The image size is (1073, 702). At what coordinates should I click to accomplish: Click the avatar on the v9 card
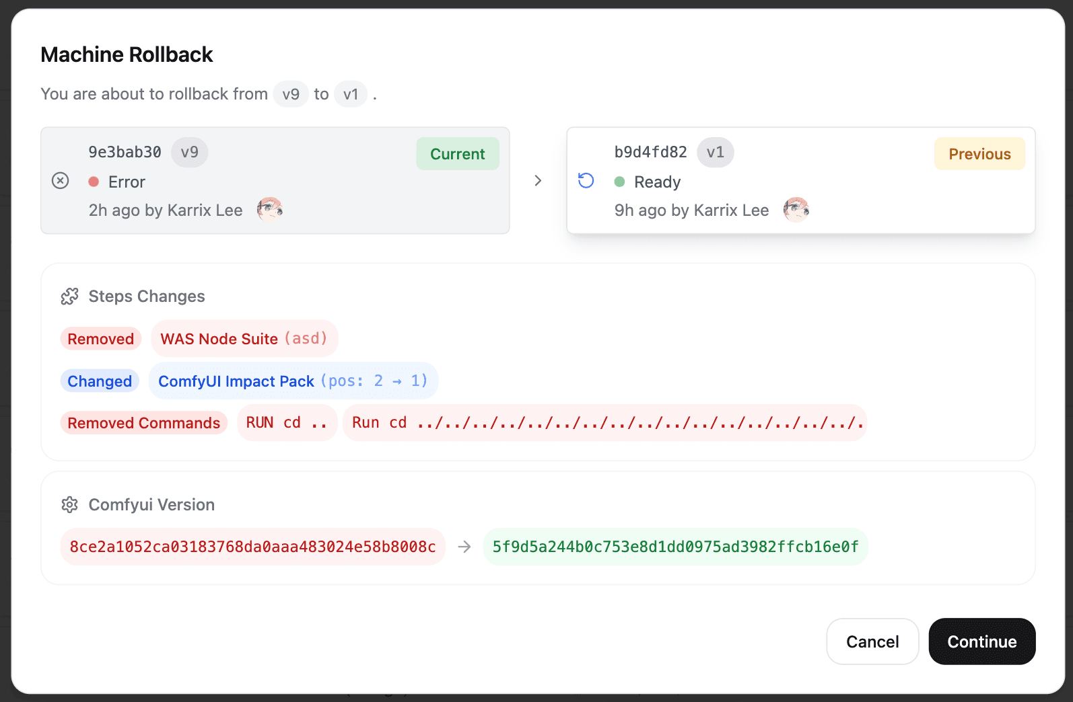270,210
